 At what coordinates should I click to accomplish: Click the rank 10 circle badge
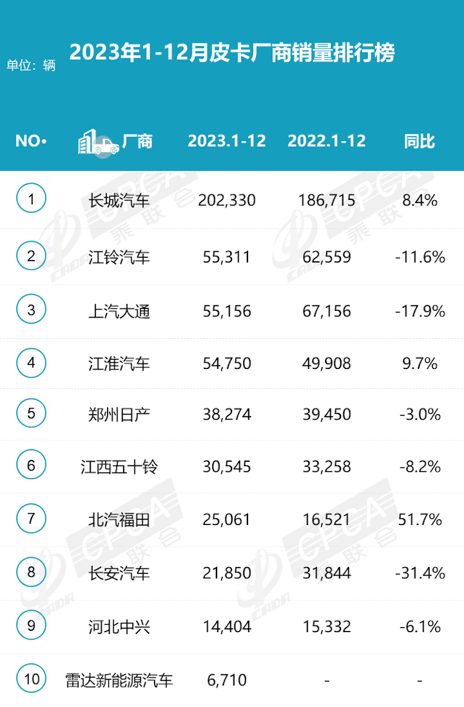tap(31, 679)
